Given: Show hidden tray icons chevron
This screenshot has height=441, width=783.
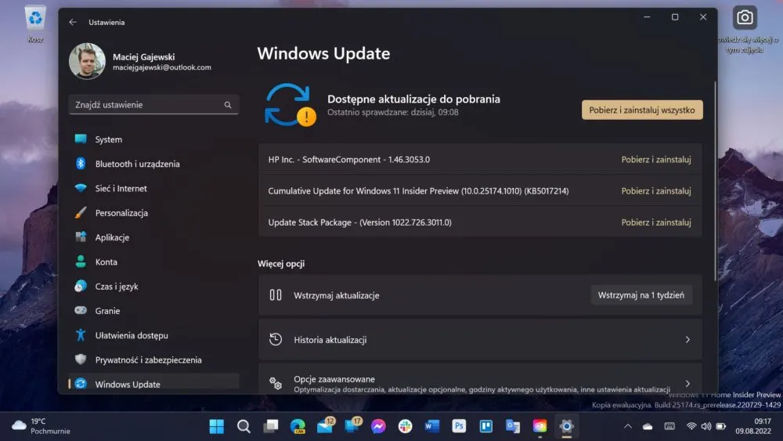Looking at the screenshot, I should tap(628, 426).
